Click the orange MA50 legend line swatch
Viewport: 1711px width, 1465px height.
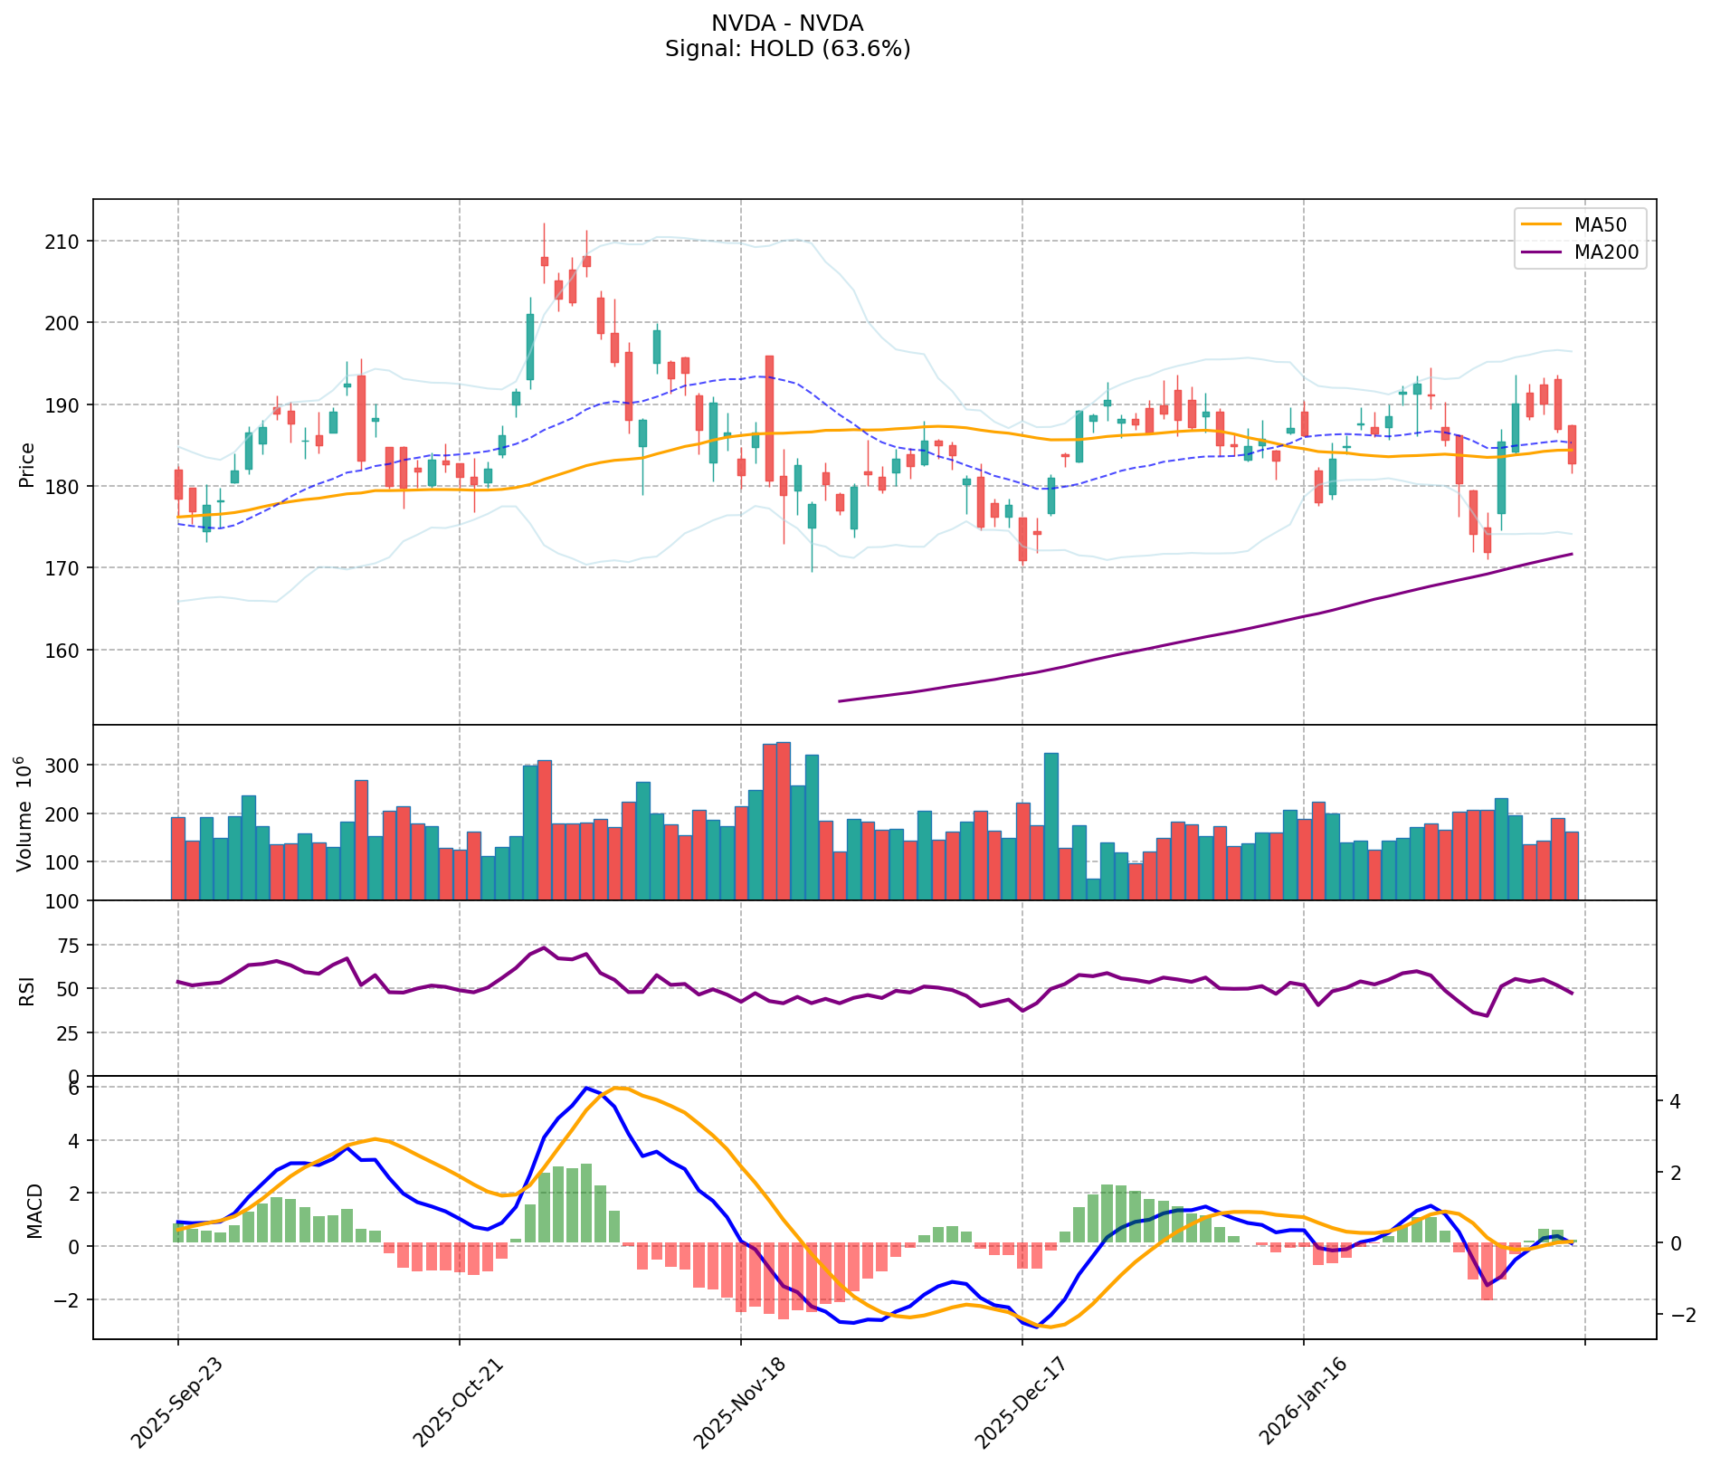coord(1542,224)
